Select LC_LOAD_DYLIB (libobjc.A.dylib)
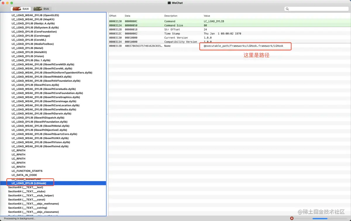This screenshot has width=351, height=221. (x=33, y=23)
